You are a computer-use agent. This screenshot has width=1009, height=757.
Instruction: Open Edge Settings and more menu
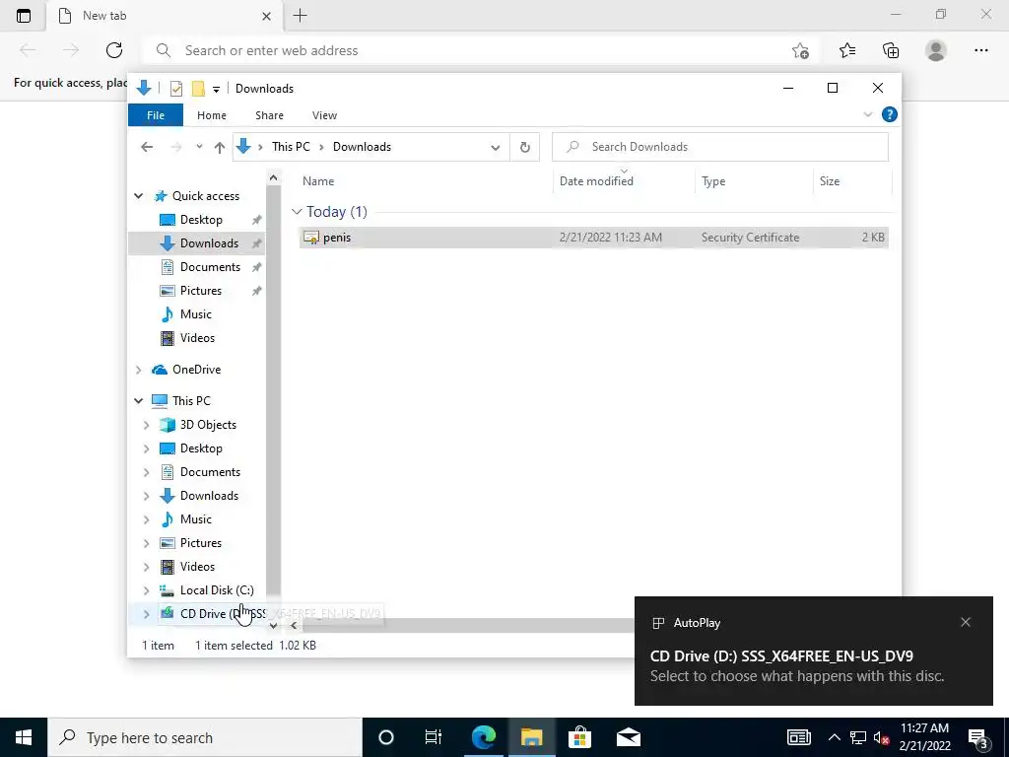click(x=980, y=50)
